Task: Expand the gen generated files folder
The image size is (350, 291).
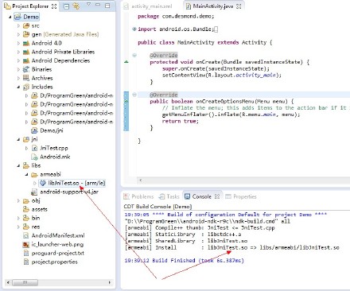Action: [x=18, y=34]
